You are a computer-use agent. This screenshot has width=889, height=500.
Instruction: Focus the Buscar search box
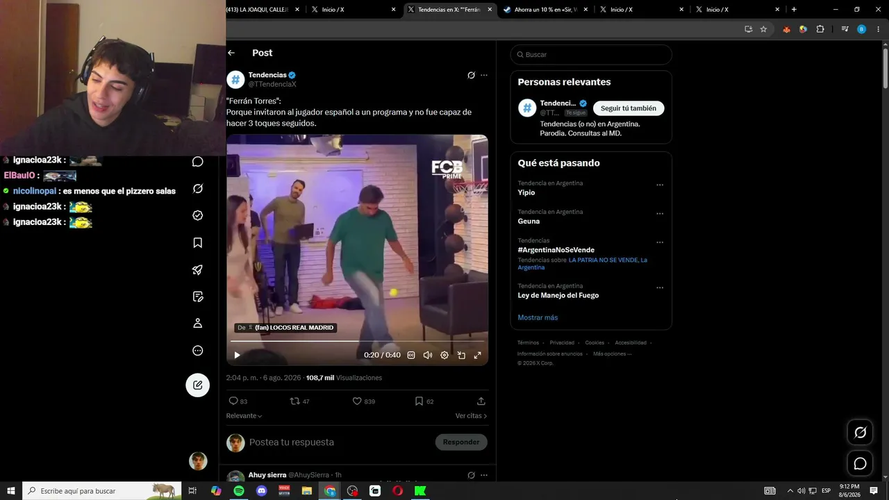[591, 55]
